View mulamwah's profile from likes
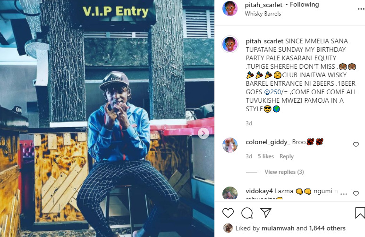The image size is (365, 237). point(278,228)
